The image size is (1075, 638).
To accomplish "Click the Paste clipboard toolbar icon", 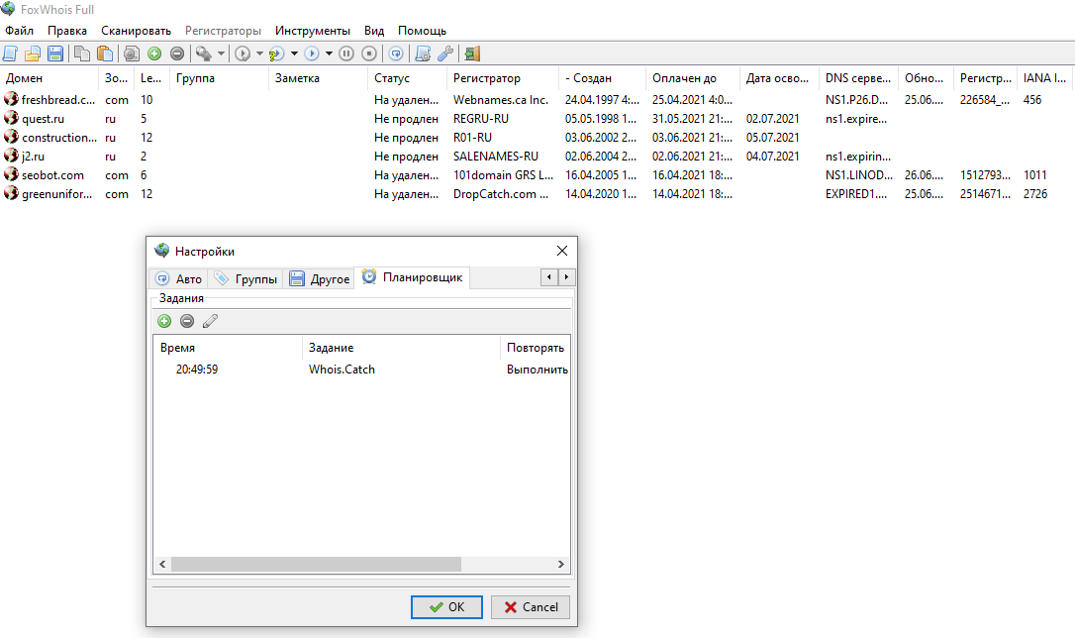I will coord(104,53).
